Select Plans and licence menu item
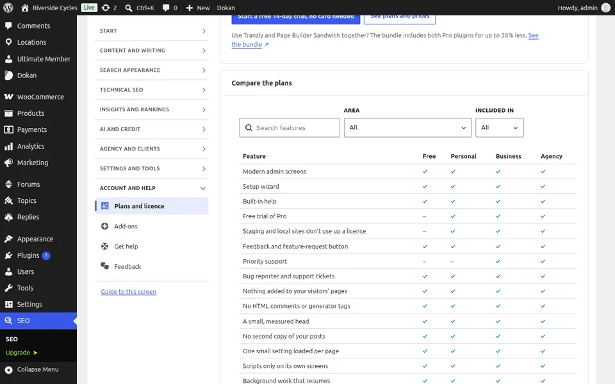 click(152, 206)
